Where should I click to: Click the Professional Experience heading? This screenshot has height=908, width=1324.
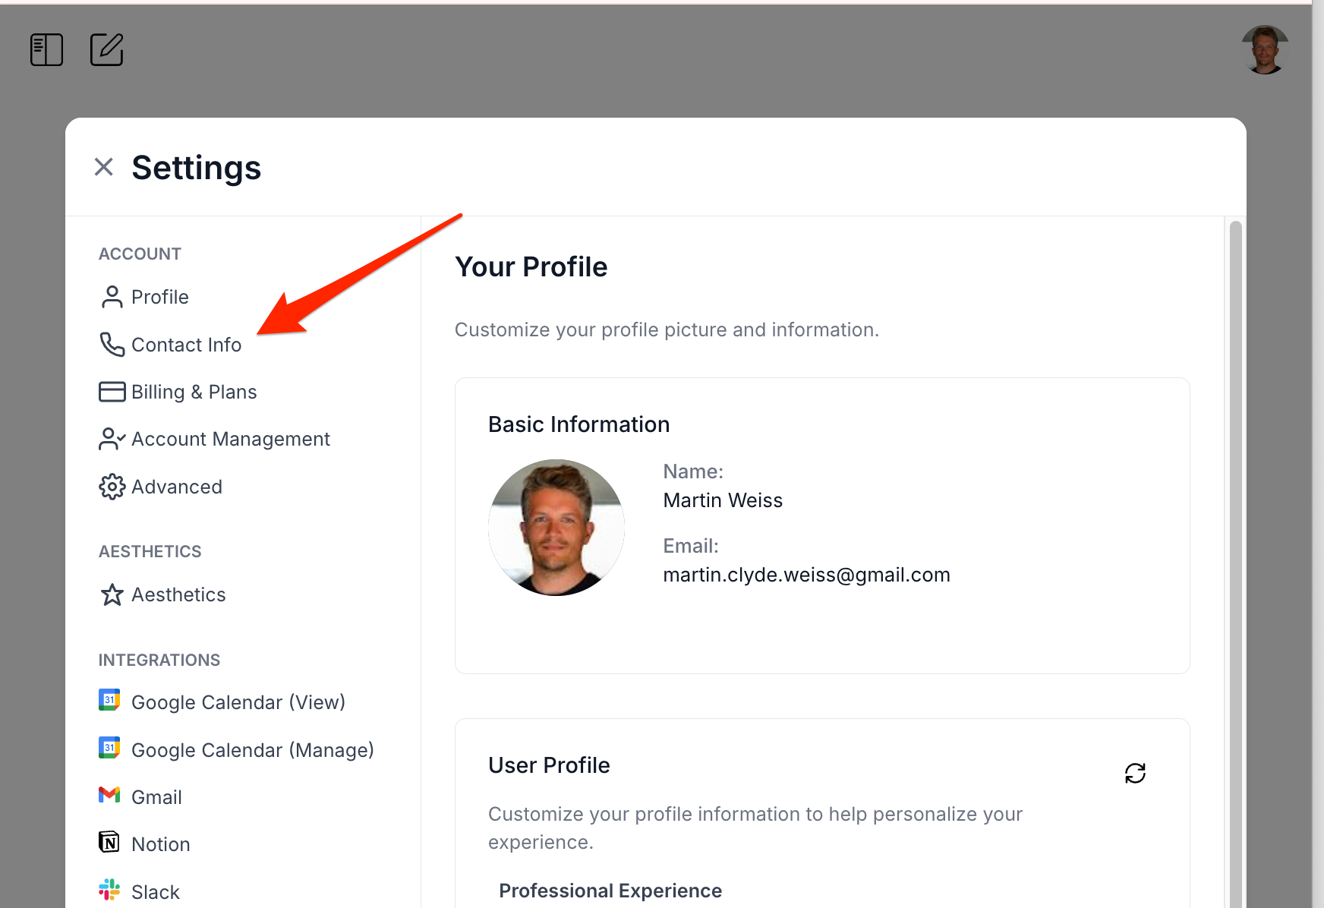pos(610,891)
